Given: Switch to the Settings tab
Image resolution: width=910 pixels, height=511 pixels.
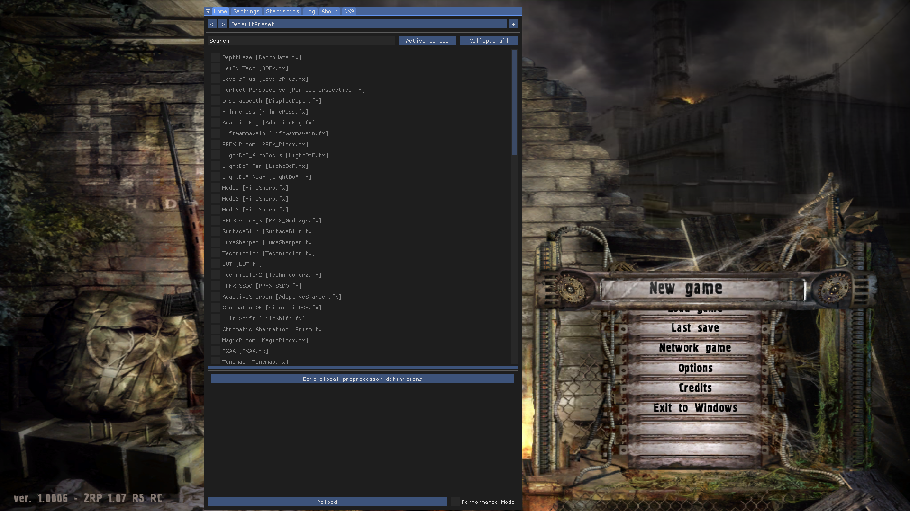Looking at the screenshot, I should click(246, 11).
